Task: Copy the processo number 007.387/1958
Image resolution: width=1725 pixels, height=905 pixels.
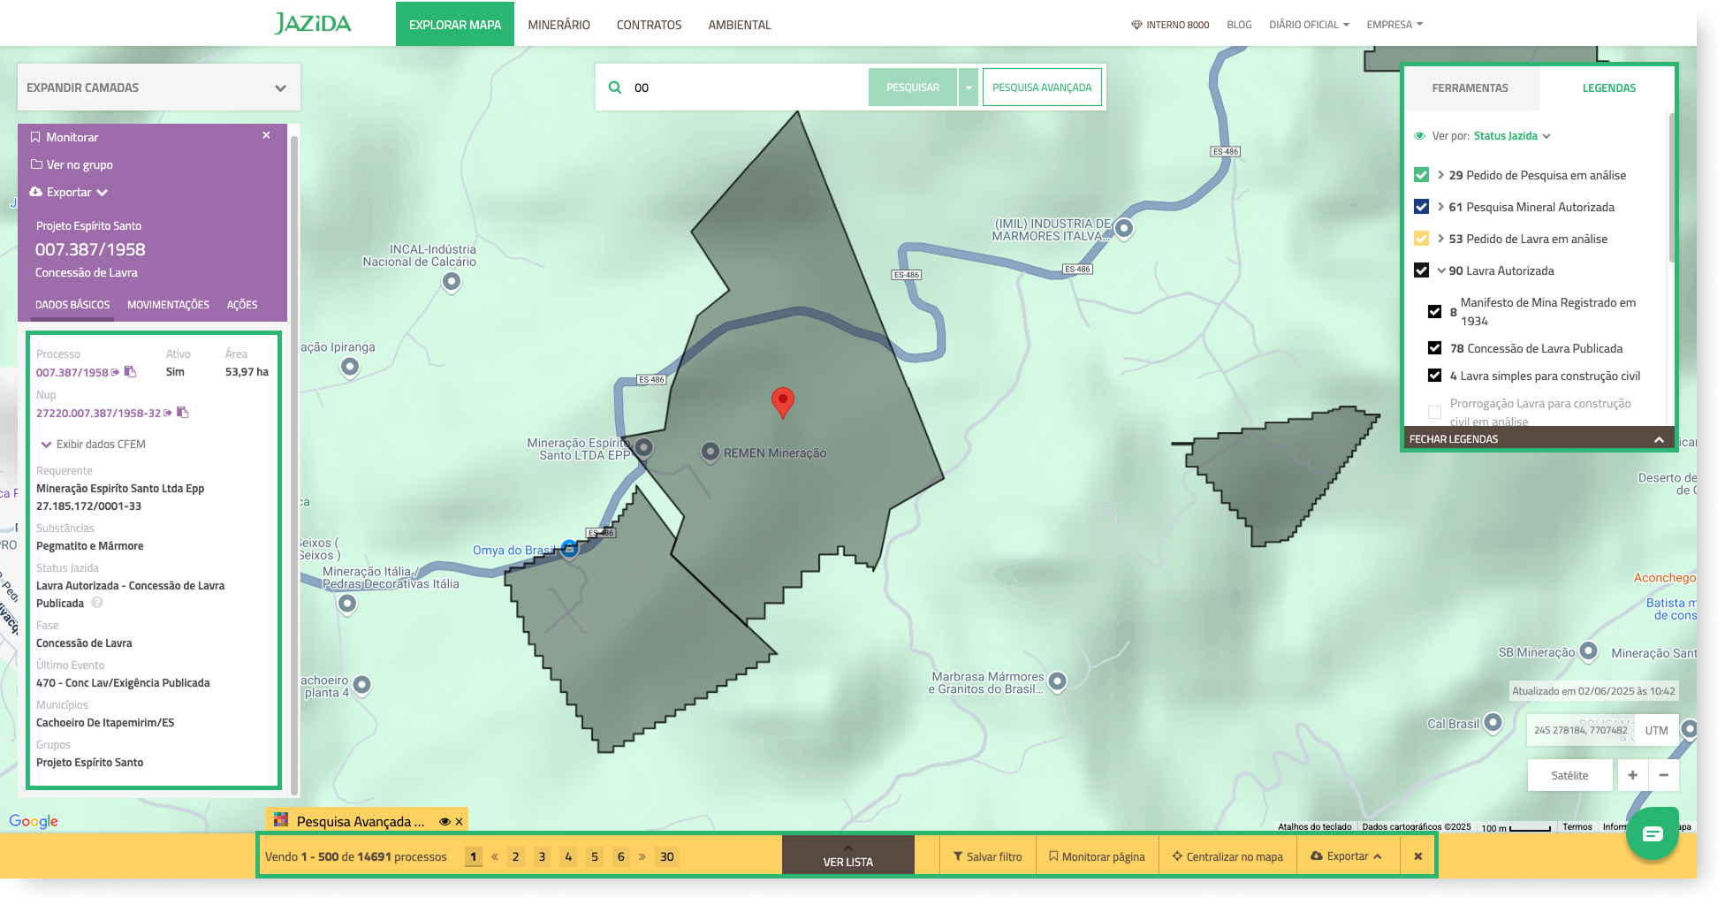Action: point(130,372)
